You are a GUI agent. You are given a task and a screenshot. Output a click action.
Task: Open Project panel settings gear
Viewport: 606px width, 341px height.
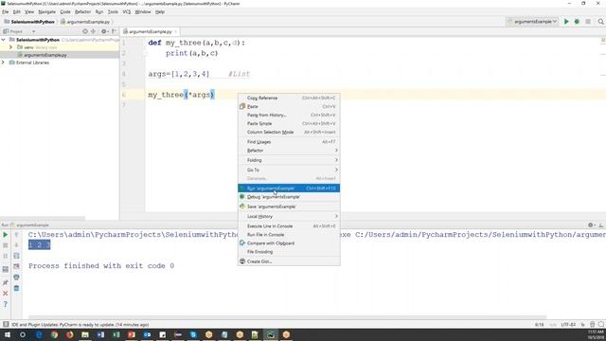103,31
